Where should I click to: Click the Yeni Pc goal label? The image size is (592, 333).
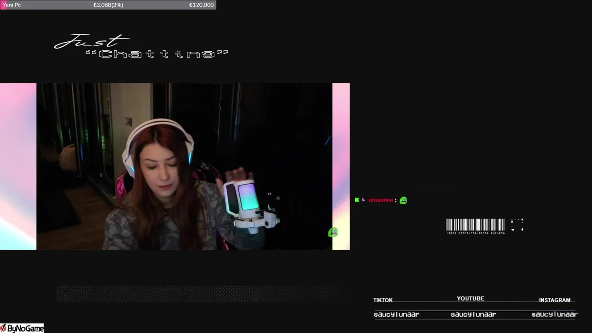12,5
